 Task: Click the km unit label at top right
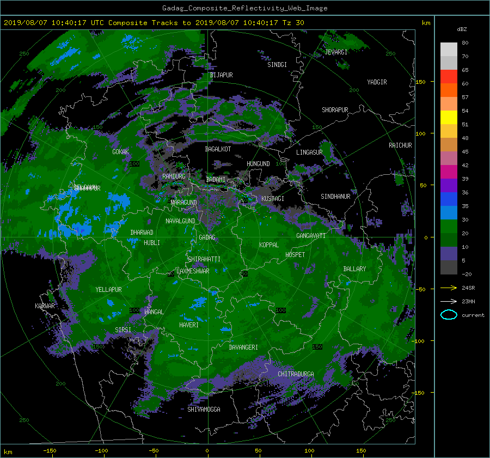tap(426, 23)
